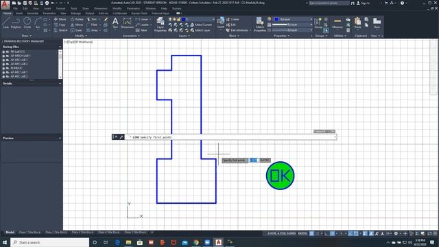
Task: Click Match Layer button
Action: pyautogui.click(x=200, y=30)
